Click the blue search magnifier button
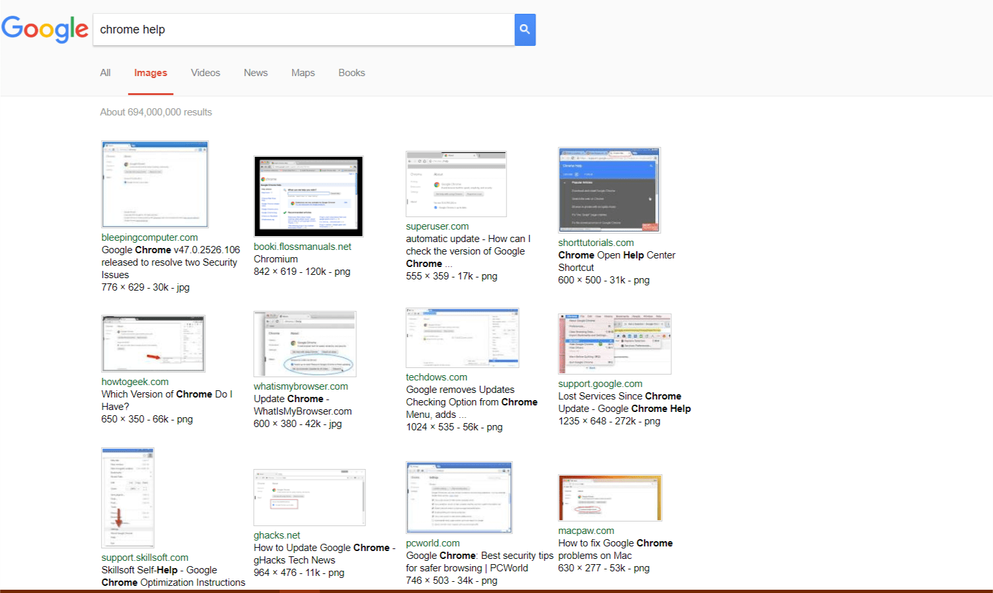The height and width of the screenshot is (593, 993). tap(525, 30)
